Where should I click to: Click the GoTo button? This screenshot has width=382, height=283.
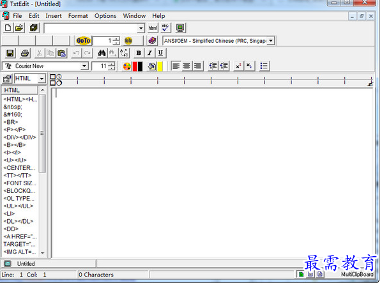point(83,41)
